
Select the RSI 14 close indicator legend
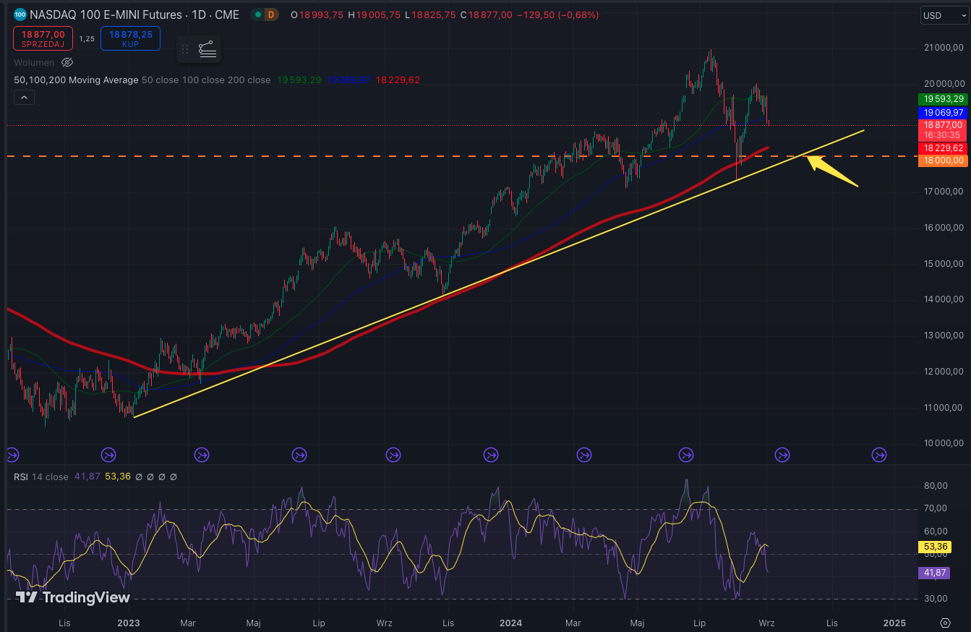[x=41, y=477]
